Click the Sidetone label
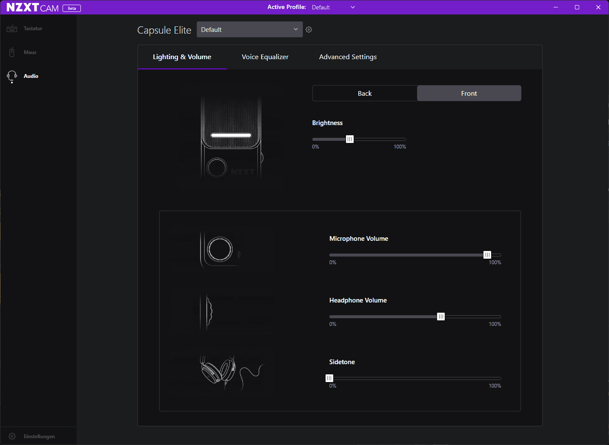 point(342,362)
